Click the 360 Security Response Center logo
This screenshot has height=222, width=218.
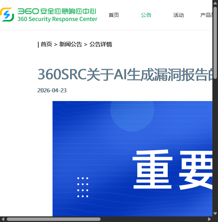49,15
